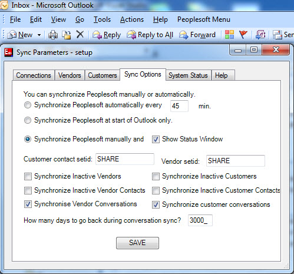Select Synchronize Peoplesoft manually radio button
The height and width of the screenshot is (274, 294).
coord(28,139)
